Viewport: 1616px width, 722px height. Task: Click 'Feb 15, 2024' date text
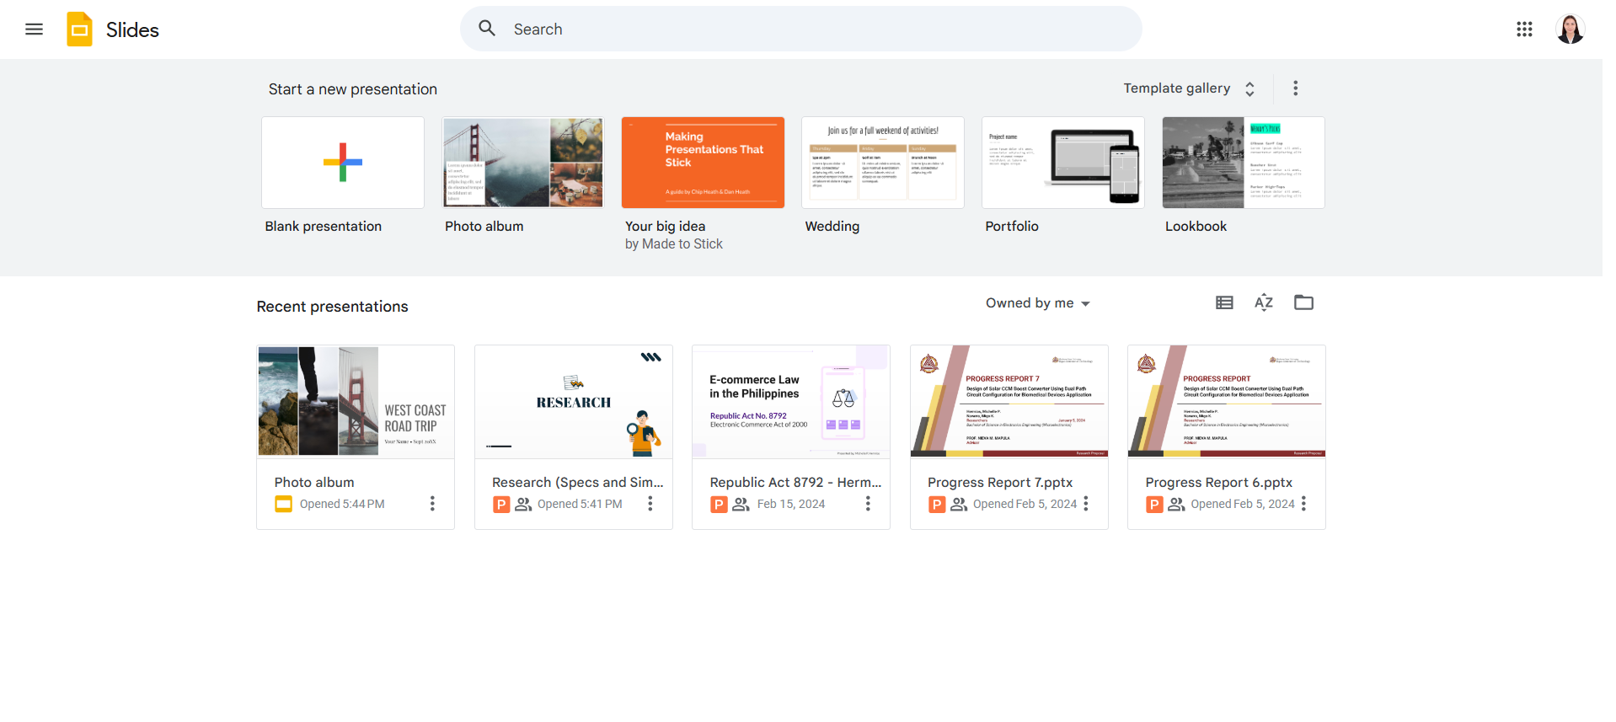click(791, 505)
